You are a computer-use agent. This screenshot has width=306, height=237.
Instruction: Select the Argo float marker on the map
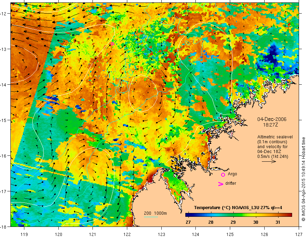(x=112, y=44)
